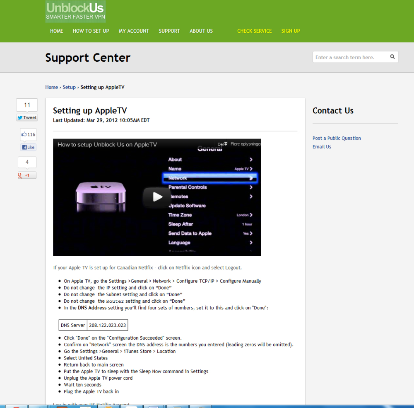Go to Home breadcrumb link
The width and height of the screenshot is (414, 408).
pos(51,87)
